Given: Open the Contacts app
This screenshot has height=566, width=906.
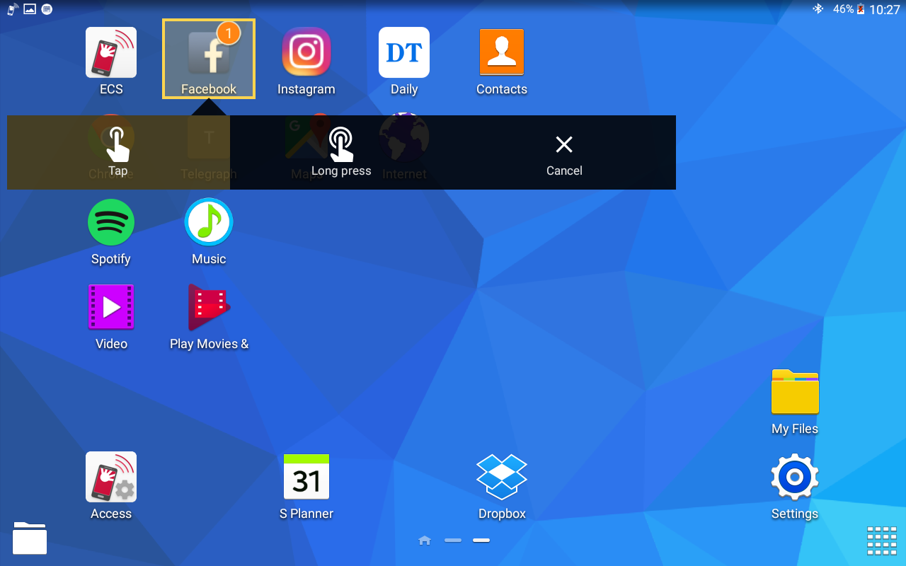Looking at the screenshot, I should (x=502, y=60).
